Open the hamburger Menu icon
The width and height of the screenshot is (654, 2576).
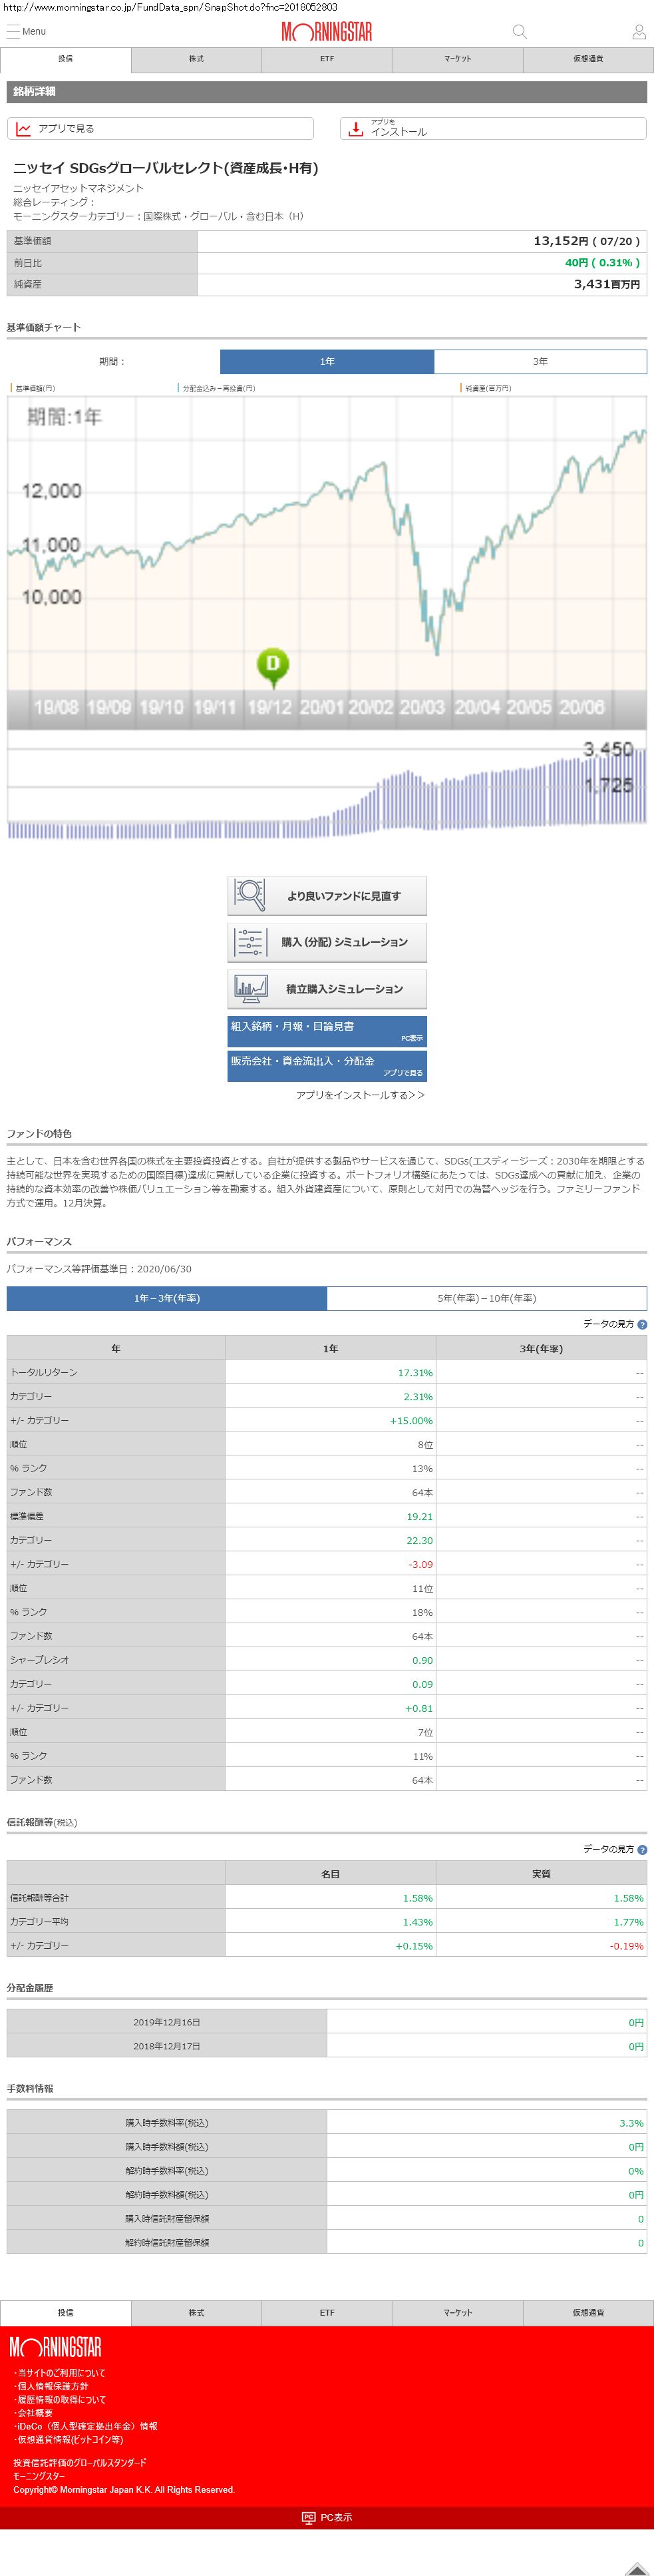(14, 31)
